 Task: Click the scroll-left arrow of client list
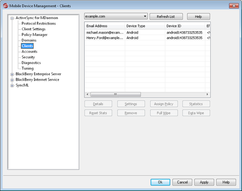88,94
